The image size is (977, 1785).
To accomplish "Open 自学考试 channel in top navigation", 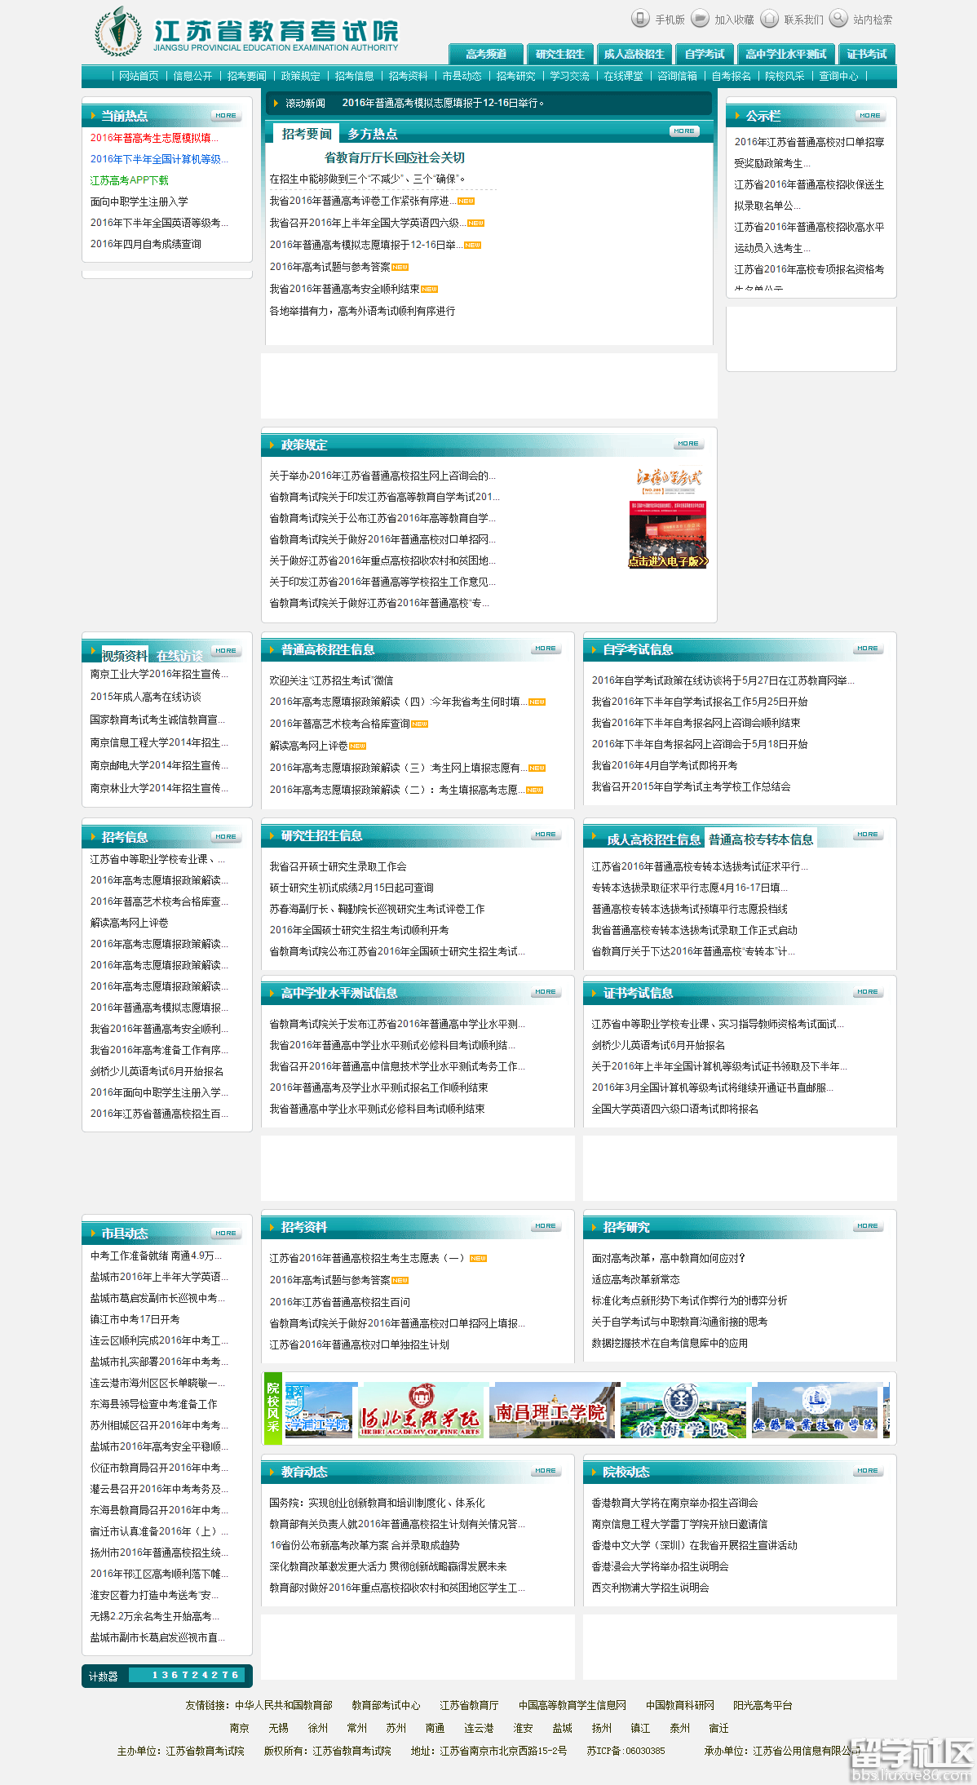I will (x=705, y=54).
